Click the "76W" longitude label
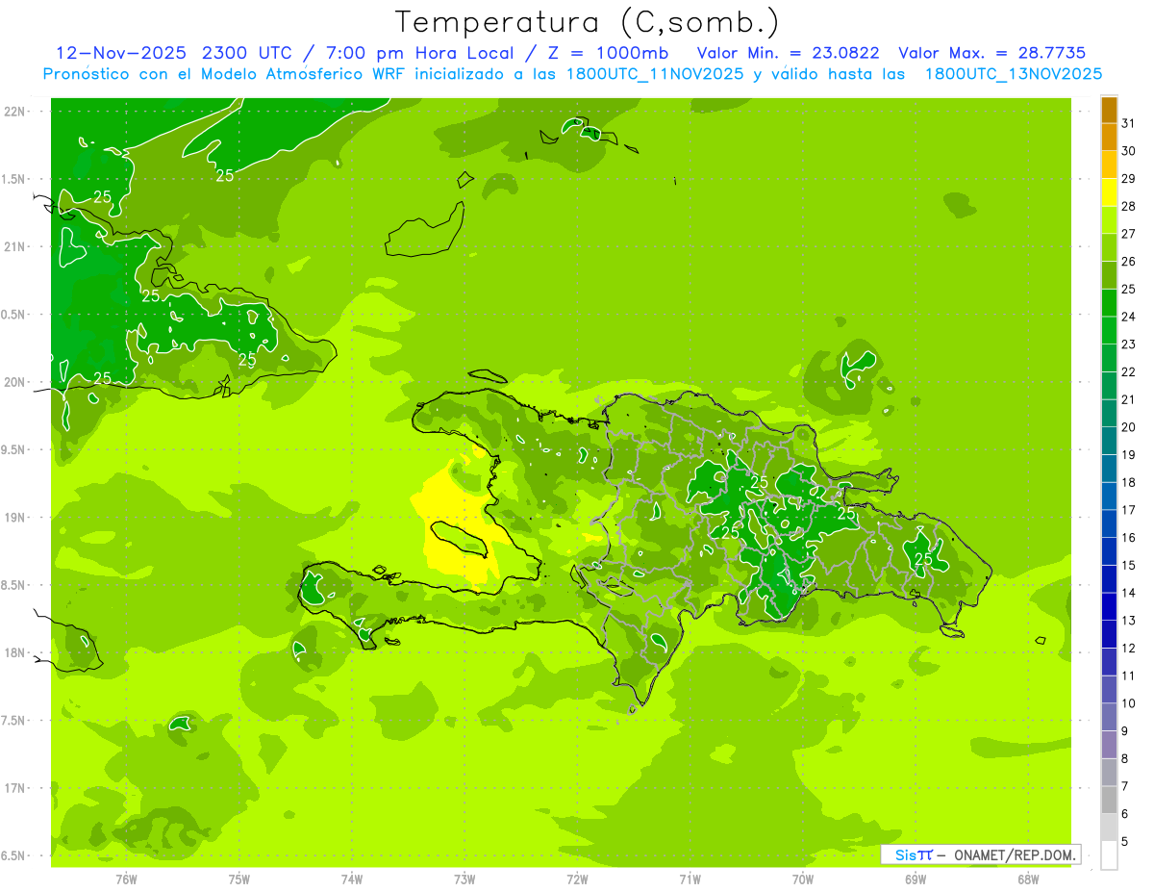The image size is (1154, 892). coord(126,879)
